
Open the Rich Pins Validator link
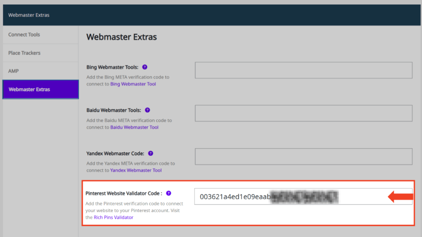pos(113,217)
